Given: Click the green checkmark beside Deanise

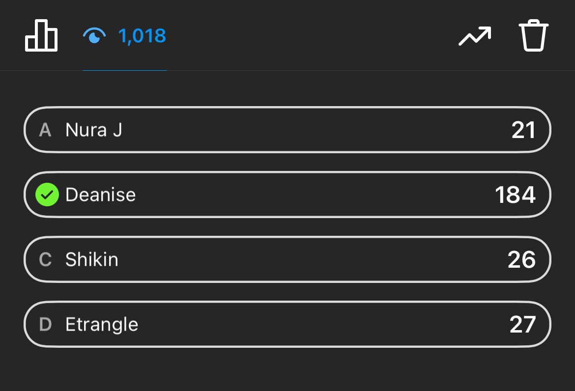Looking at the screenshot, I should click(47, 195).
